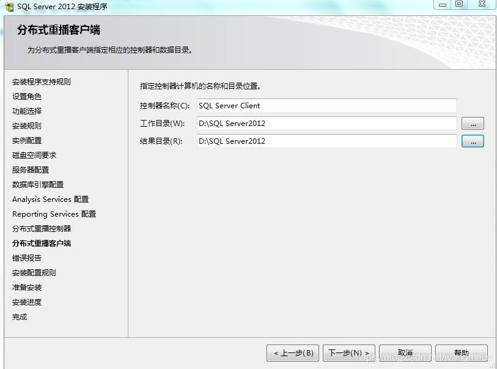The height and width of the screenshot is (369, 497).
Task: Select the Analysis Services 配置 step
Action: tap(50, 199)
